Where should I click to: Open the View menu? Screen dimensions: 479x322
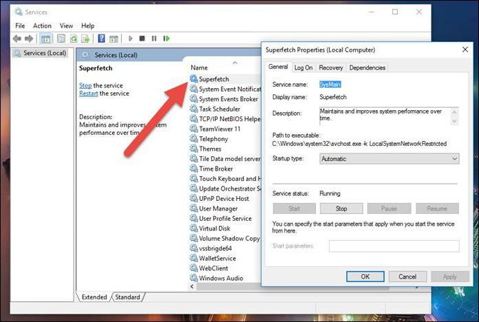click(x=66, y=25)
